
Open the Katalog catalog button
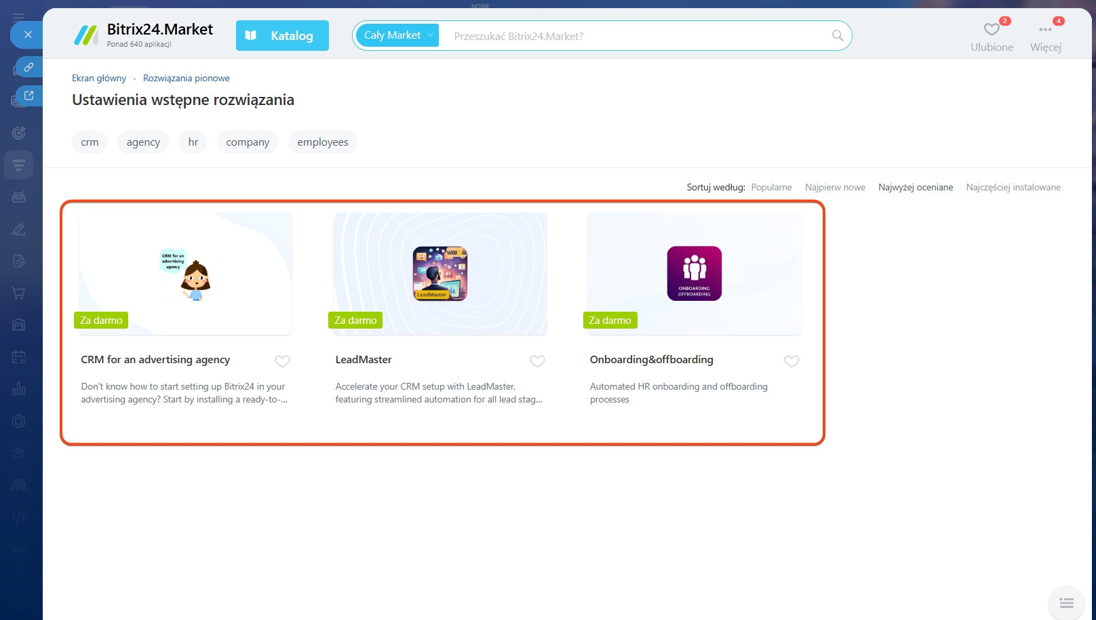point(282,35)
